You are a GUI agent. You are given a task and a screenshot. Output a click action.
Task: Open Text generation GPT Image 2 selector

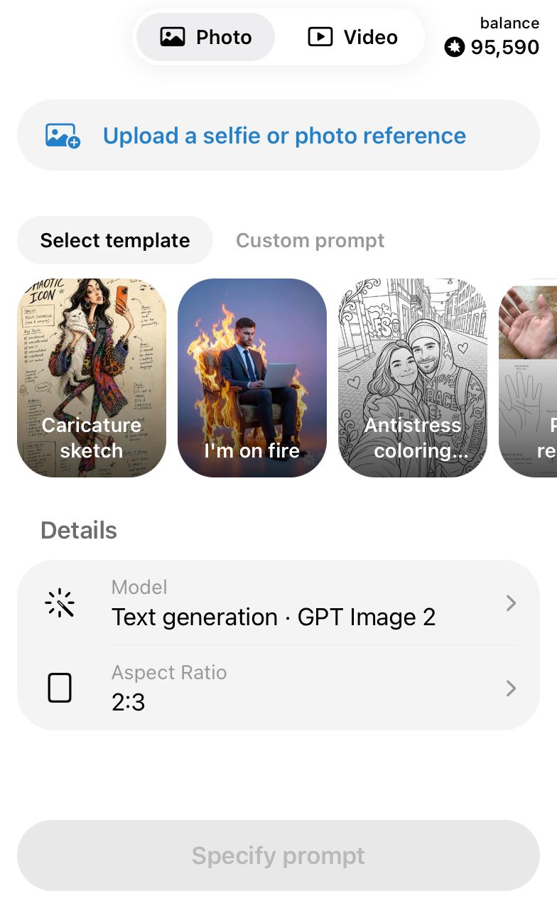click(x=278, y=603)
